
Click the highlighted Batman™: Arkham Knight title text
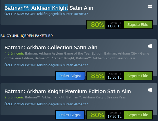[x=36, y=7]
